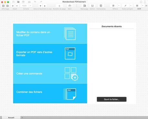Show more toolbar items with double chevron
Screen dimensions: 148x119
pyautogui.click(x=146, y=5)
